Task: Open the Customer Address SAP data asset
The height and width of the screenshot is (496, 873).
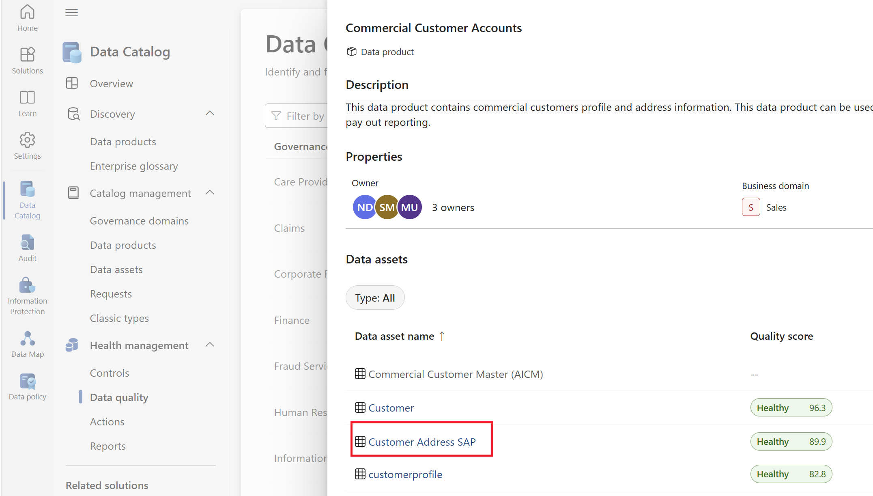Action: click(x=421, y=441)
